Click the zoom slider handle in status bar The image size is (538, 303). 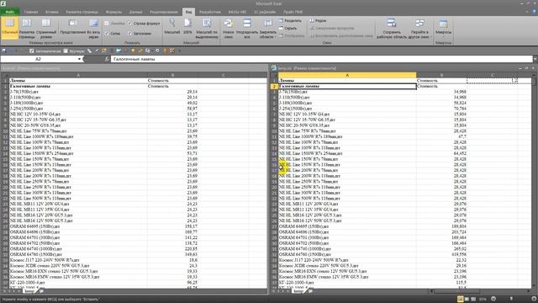511,300
